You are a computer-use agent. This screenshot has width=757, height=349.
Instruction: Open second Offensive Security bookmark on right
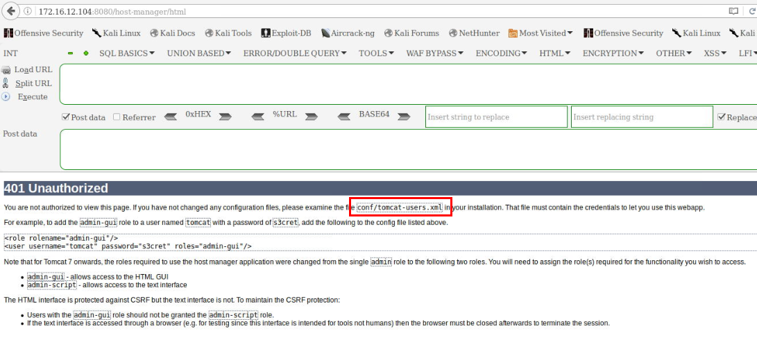pos(623,33)
